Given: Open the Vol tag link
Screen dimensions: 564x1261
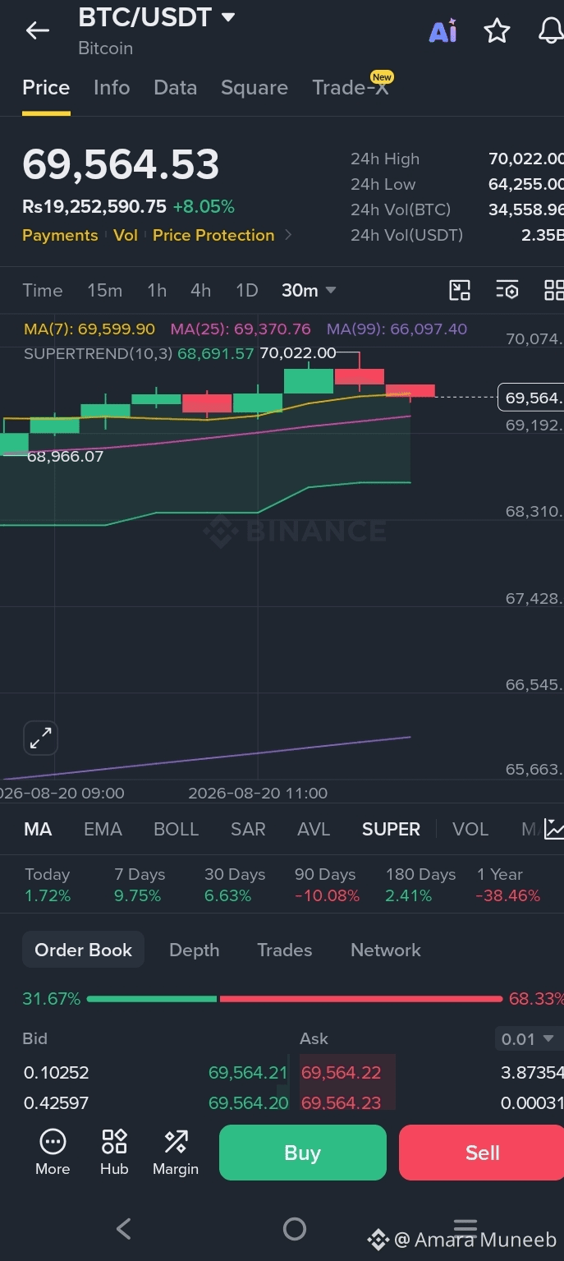Looking at the screenshot, I should (126, 235).
